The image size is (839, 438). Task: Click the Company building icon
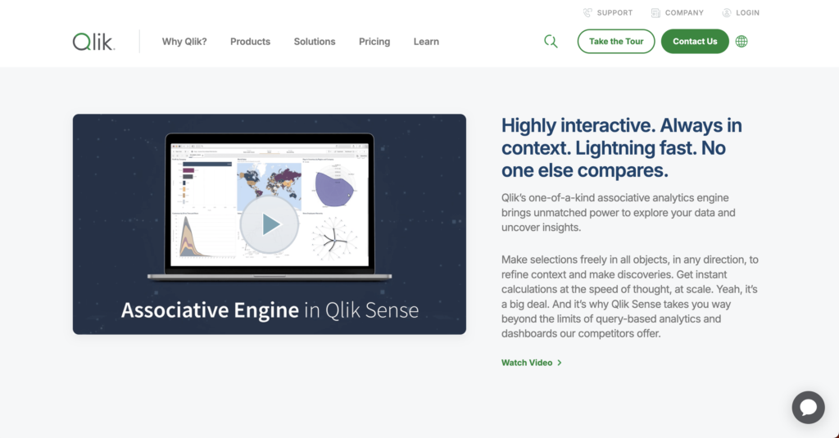pos(655,13)
